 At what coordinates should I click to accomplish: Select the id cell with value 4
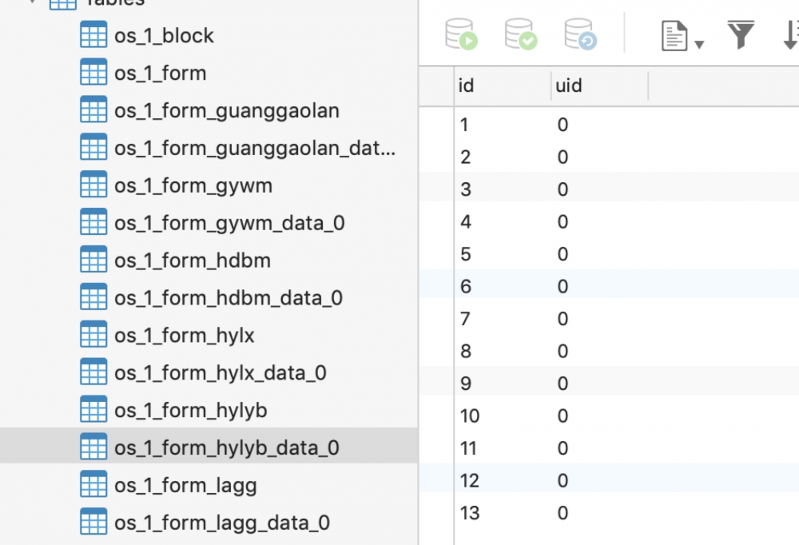click(503, 222)
